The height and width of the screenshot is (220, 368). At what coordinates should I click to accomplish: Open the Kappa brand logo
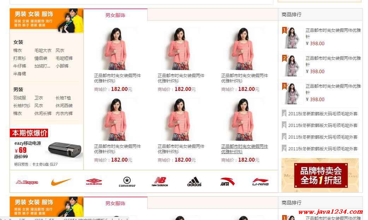click(x=27, y=182)
